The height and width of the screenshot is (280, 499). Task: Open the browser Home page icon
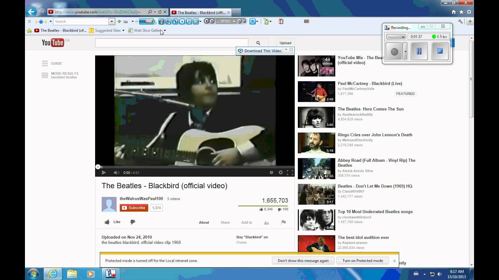pos(453,12)
